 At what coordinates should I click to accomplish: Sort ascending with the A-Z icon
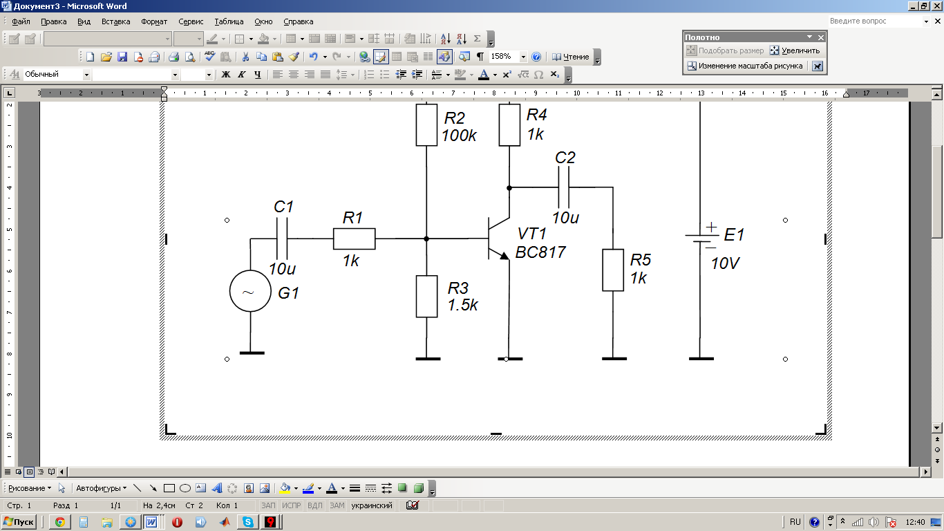click(445, 39)
